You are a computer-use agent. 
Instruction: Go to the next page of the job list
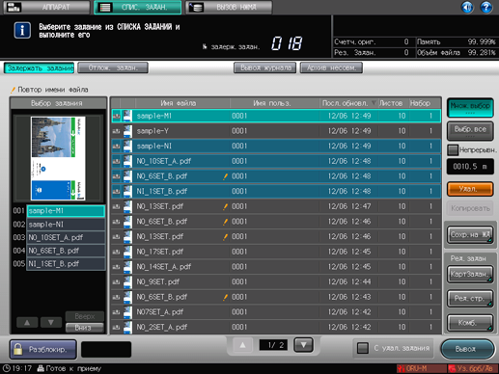tap(303, 345)
